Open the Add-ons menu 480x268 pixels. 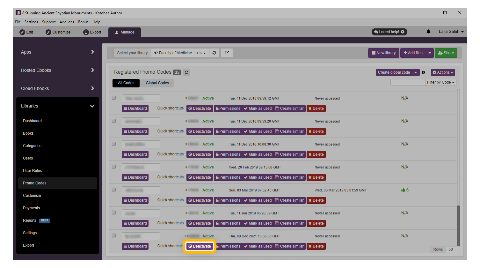click(x=67, y=22)
